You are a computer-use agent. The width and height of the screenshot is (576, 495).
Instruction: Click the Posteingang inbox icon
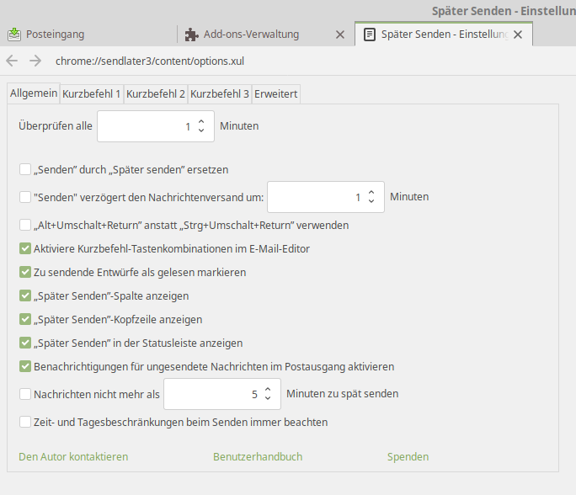pyautogui.click(x=14, y=35)
